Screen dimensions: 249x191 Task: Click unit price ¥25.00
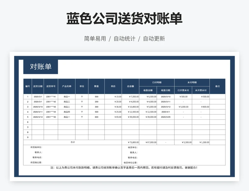click(113, 112)
